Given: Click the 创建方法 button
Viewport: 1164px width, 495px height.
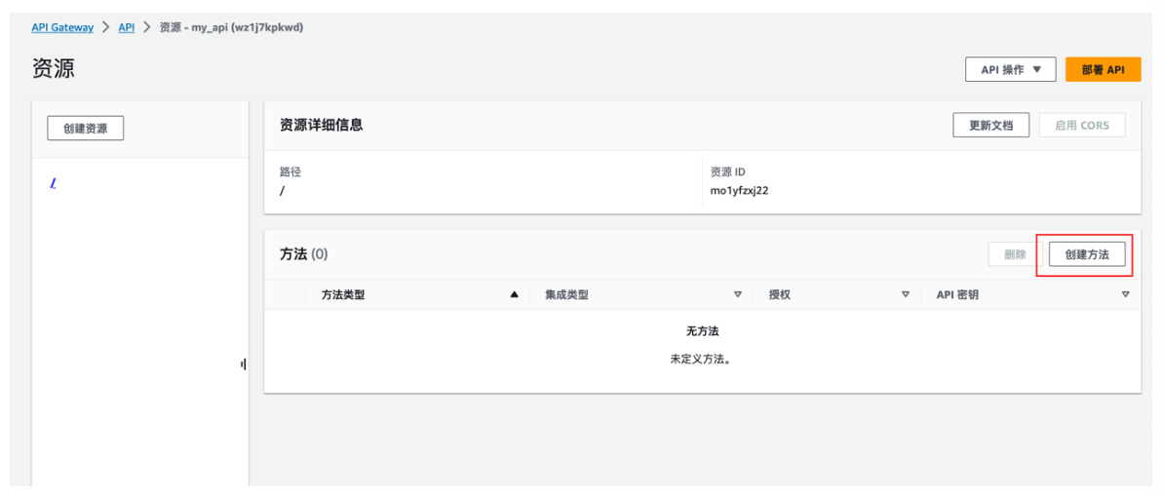Looking at the screenshot, I should [x=1087, y=253].
